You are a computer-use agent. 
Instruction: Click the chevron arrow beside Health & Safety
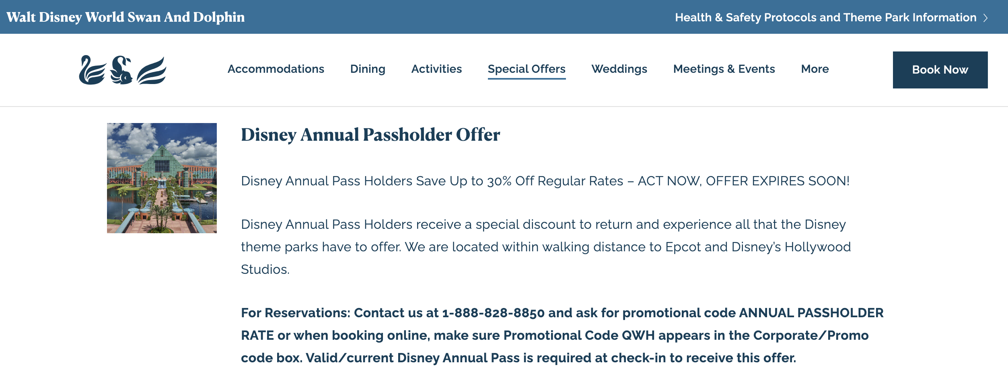[x=985, y=18]
